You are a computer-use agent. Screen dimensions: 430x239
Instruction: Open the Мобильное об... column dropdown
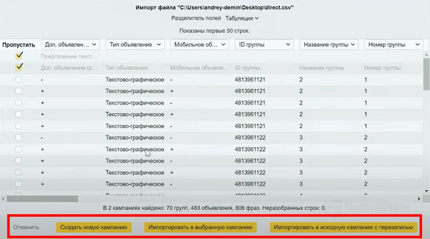click(200, 45)
